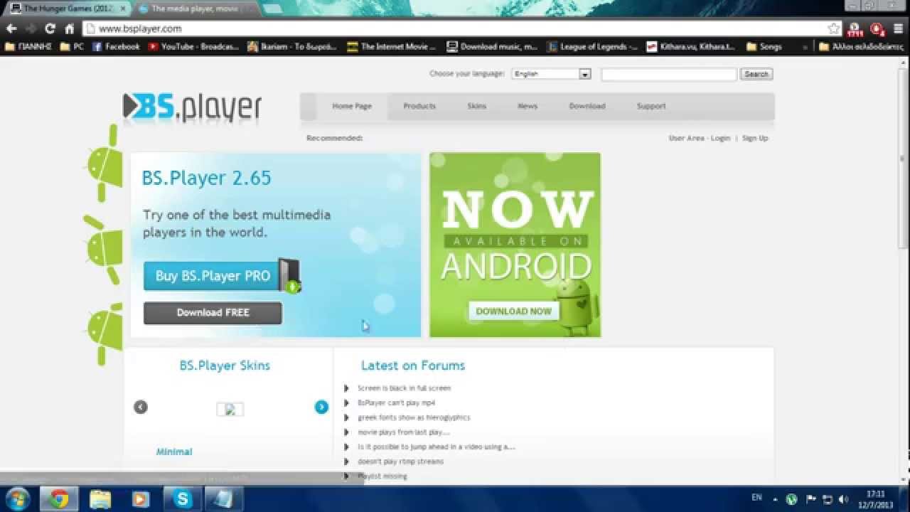Open the Download menu item
The height and width of the screenshot is (512, 910).
pyautogui.click(x=587, y=106)
